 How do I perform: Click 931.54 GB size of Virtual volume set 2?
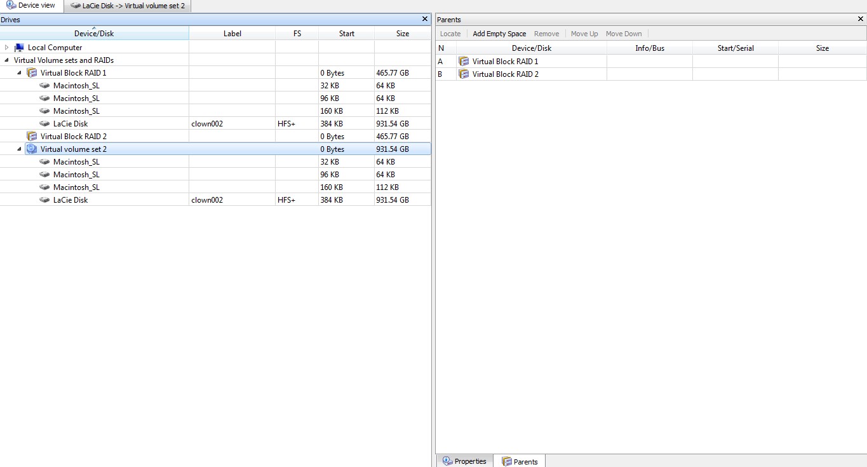(393, 149)
